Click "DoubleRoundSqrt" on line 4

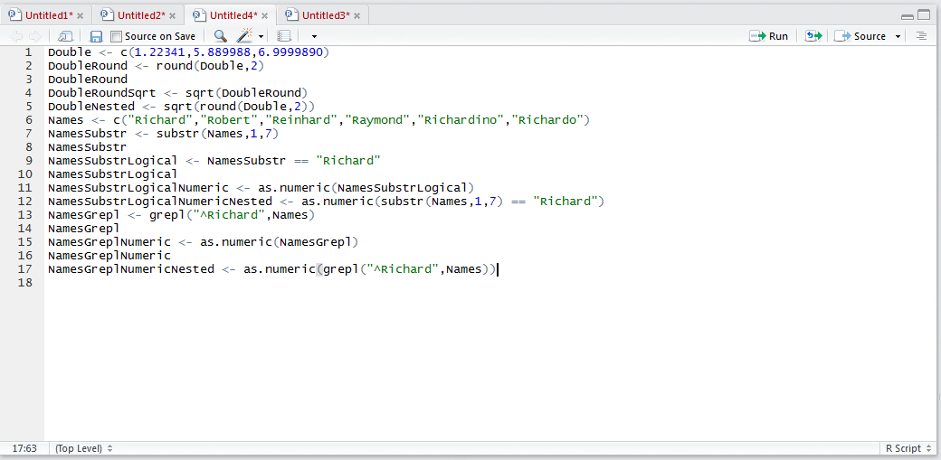(102, 93)
